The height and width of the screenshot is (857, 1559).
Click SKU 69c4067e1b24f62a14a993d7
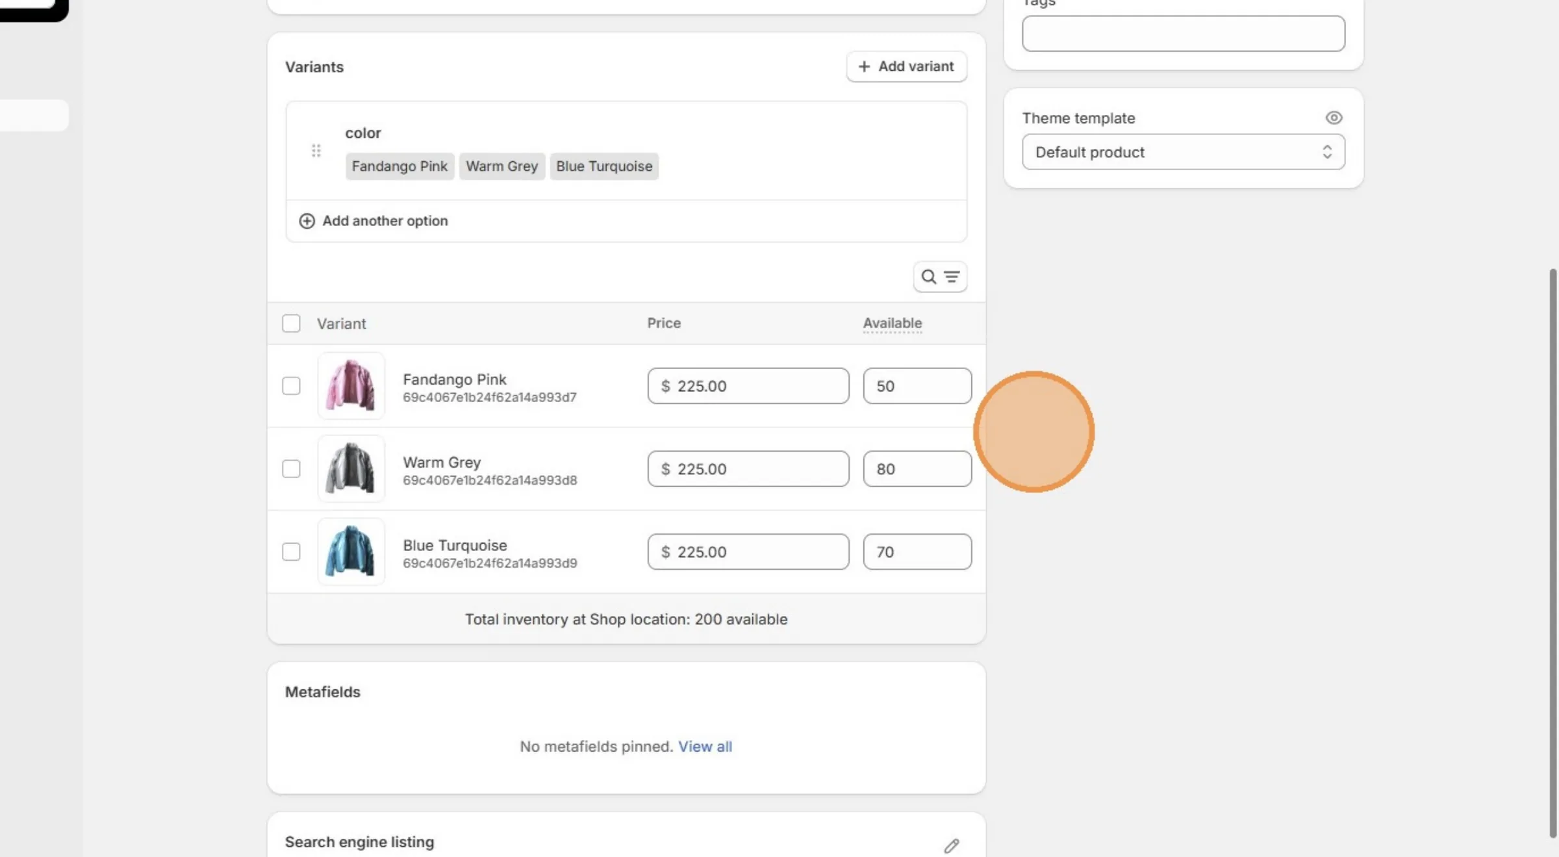pyautogui.click(x=489, y=398)
